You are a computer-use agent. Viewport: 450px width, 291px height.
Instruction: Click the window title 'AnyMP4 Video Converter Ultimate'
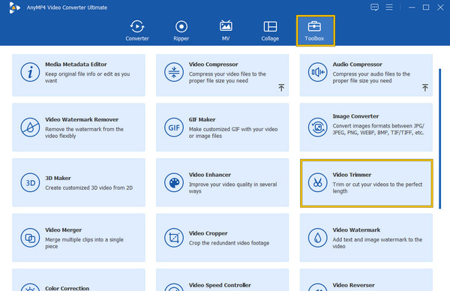coord(67,7)
